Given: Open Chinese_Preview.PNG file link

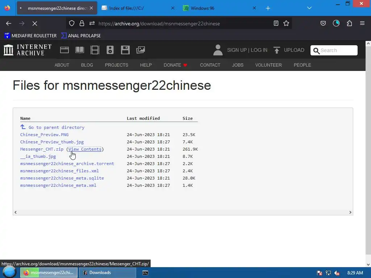Looking at the screenshot, I should (x=45, y=135).
